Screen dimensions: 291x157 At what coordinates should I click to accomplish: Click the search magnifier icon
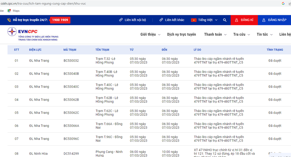(x=225, y=20)
